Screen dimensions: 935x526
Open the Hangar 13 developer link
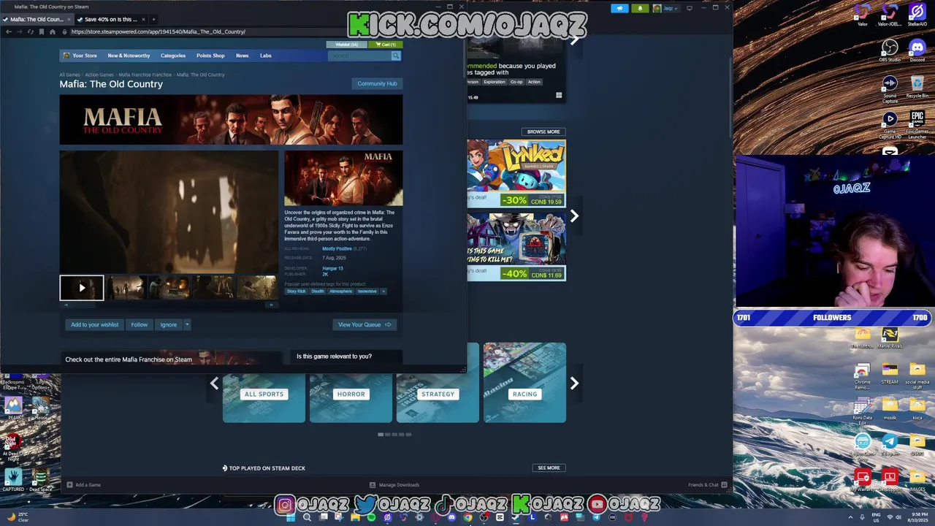click(332, 268)
